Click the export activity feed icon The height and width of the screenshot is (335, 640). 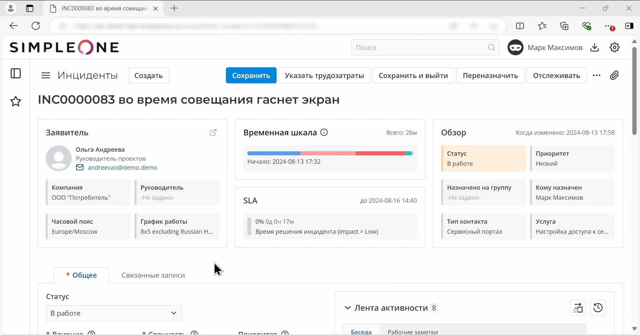click(x=578, y=307)
